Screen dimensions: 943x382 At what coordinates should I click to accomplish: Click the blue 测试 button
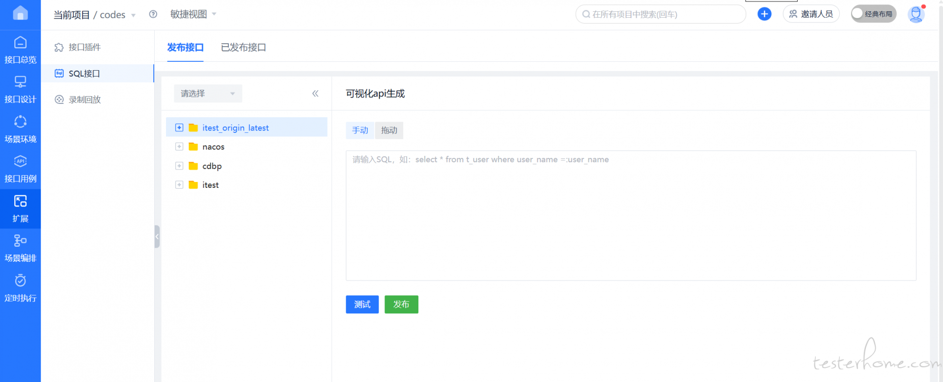tap(362, 305)
